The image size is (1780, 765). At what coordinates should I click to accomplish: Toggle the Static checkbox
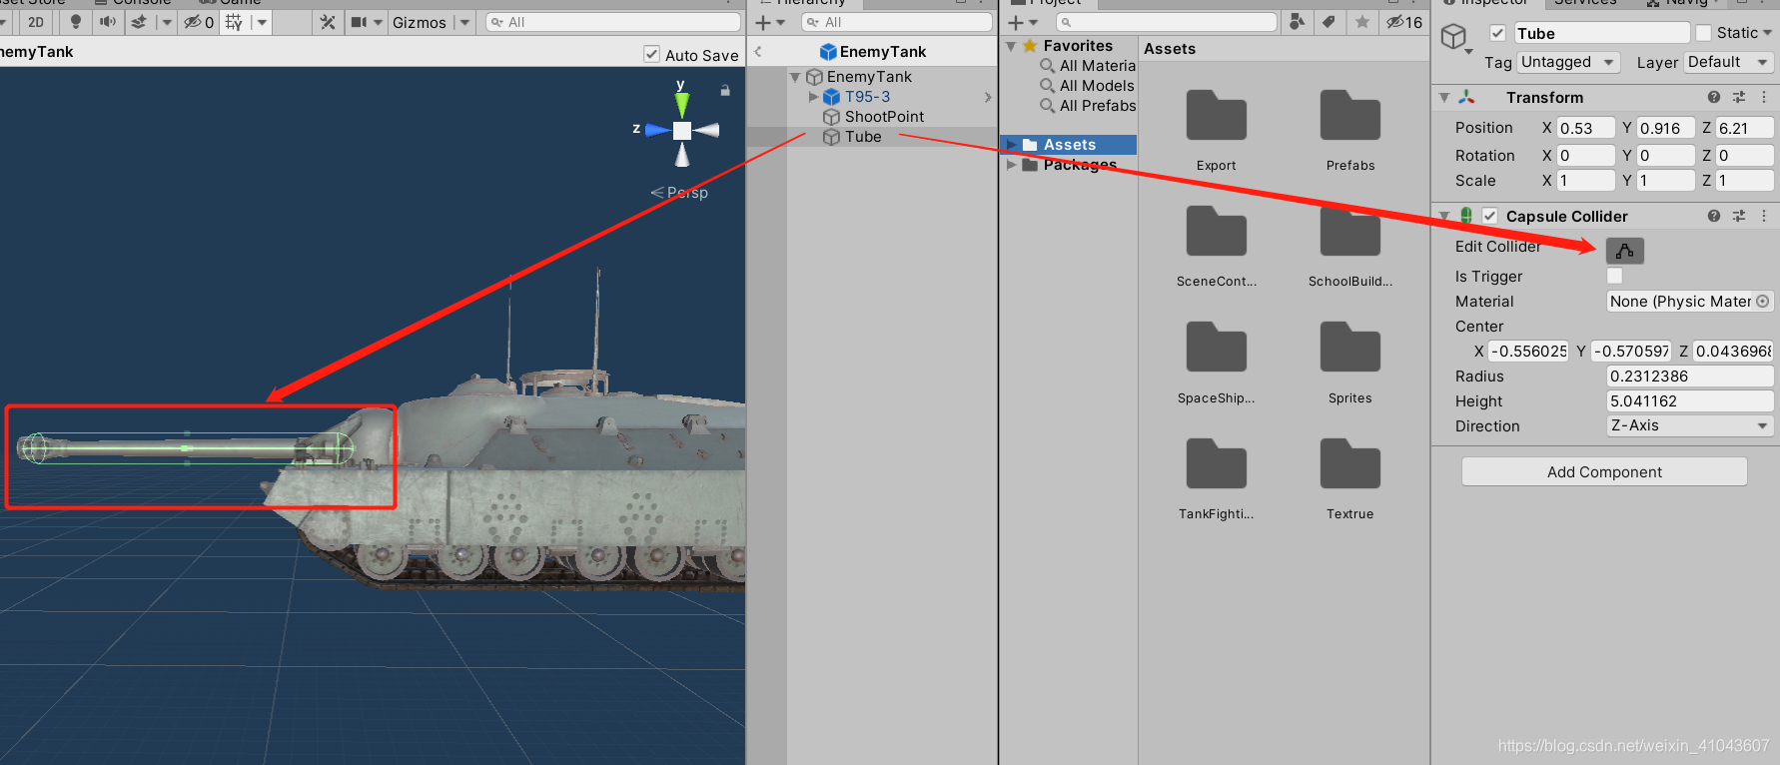click(x=1703, y=33)
